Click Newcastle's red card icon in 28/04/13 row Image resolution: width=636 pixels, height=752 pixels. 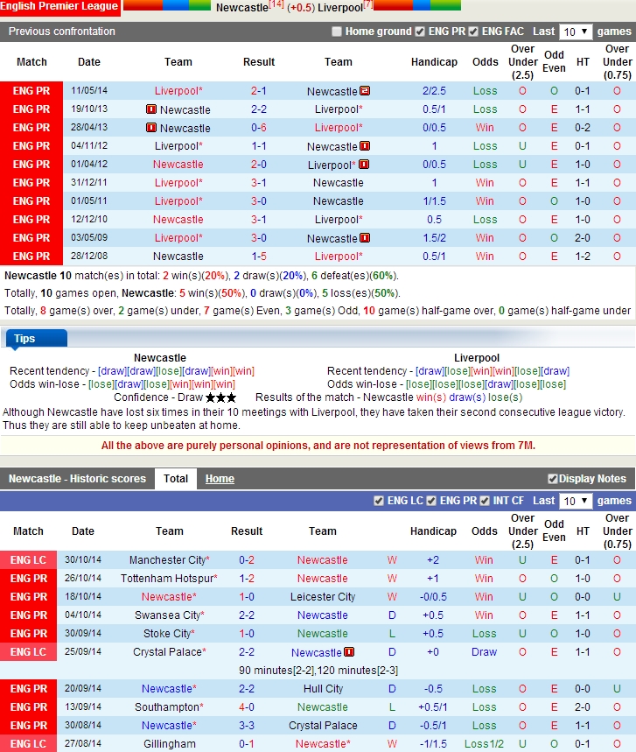coord(151,128)
